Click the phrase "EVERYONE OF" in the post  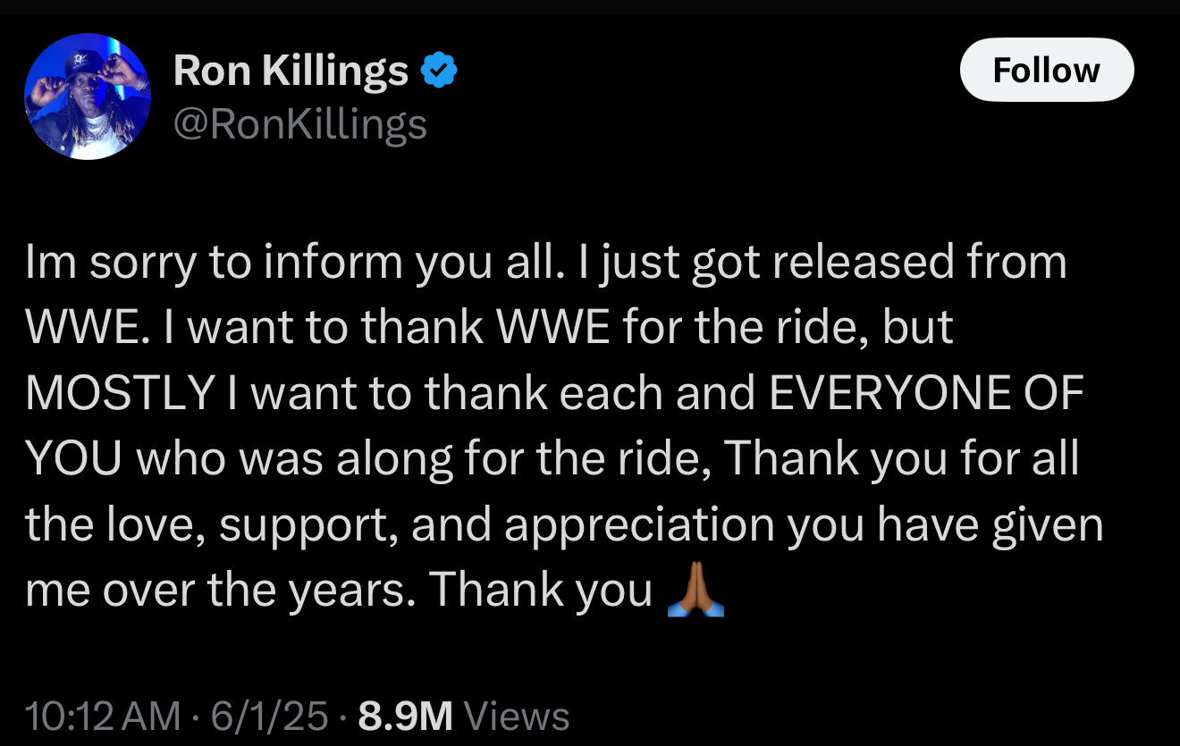[x=926, y=394]
